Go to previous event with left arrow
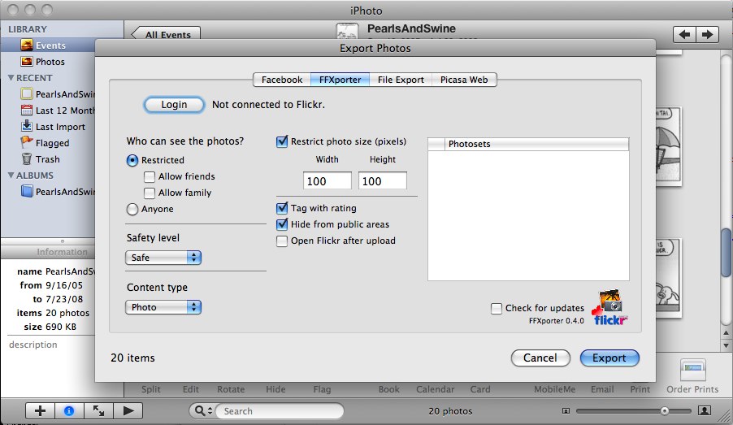Image resolution: width=733 pixels, height=425 pixels. click(x=685, y=35)
